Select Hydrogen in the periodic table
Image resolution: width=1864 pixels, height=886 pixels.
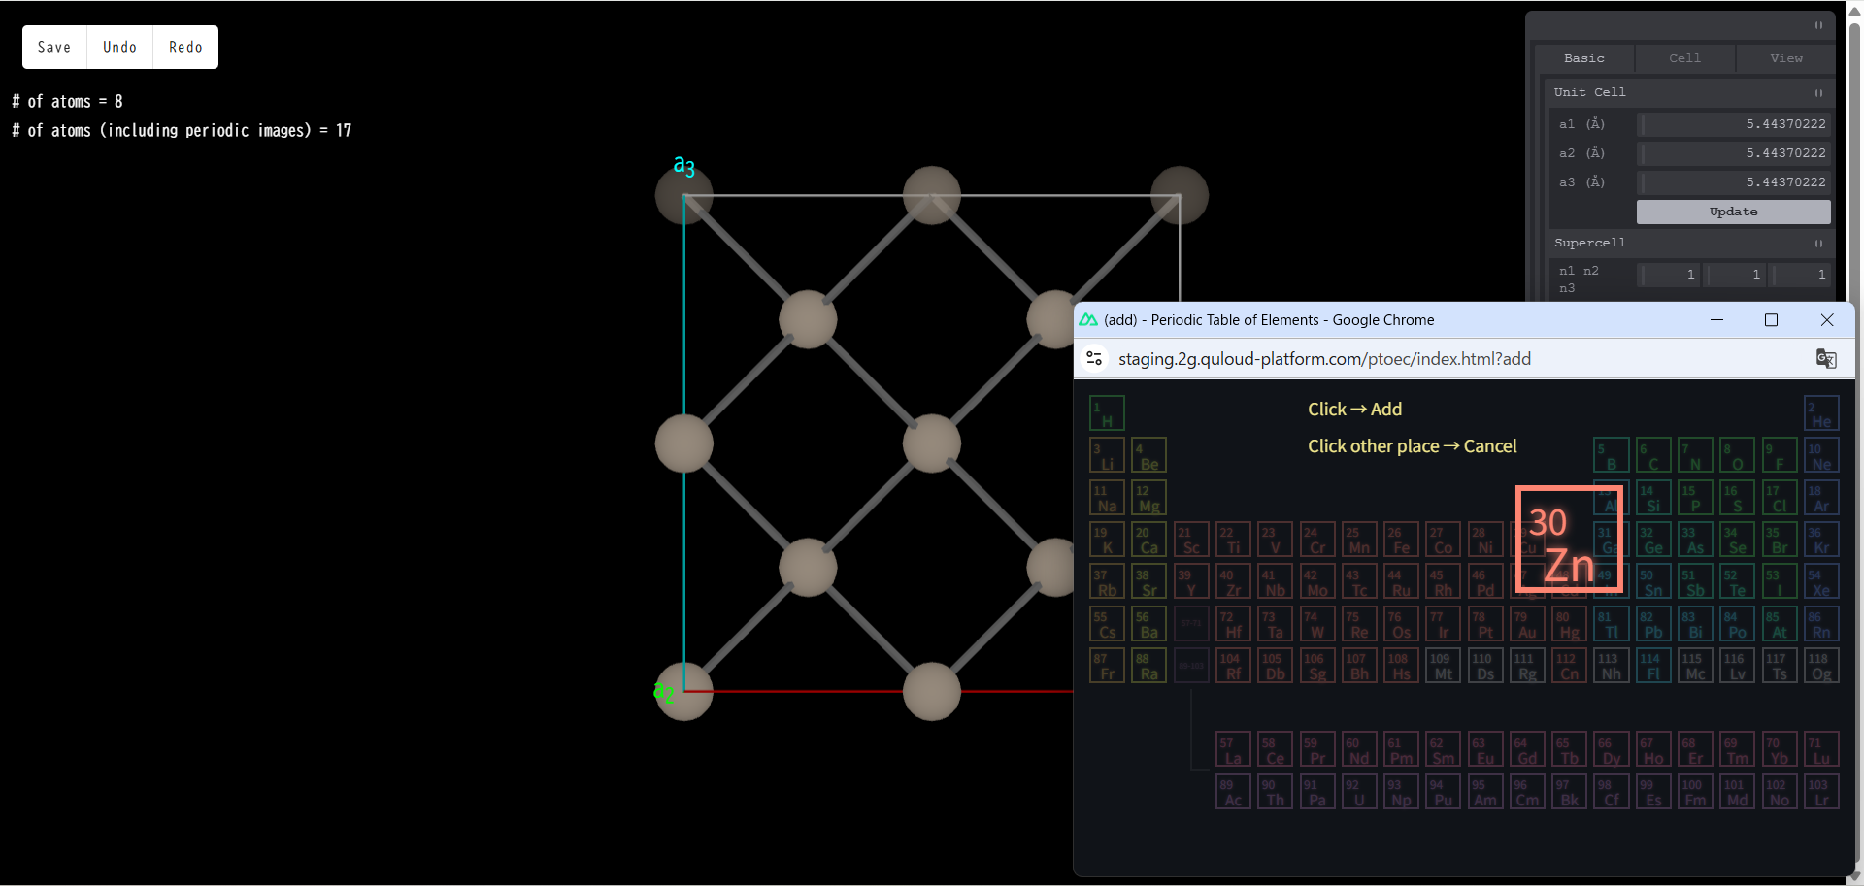coord(1107,413)
